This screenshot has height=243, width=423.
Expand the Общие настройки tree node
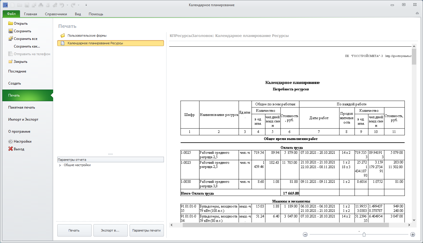(x=60, y=165)
